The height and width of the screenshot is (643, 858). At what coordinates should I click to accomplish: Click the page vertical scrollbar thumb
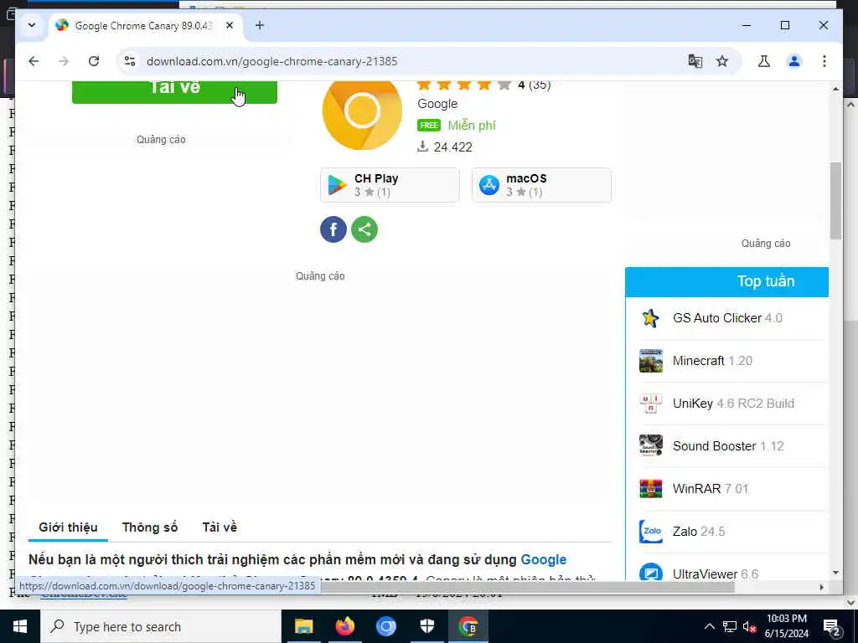point(835,201)
